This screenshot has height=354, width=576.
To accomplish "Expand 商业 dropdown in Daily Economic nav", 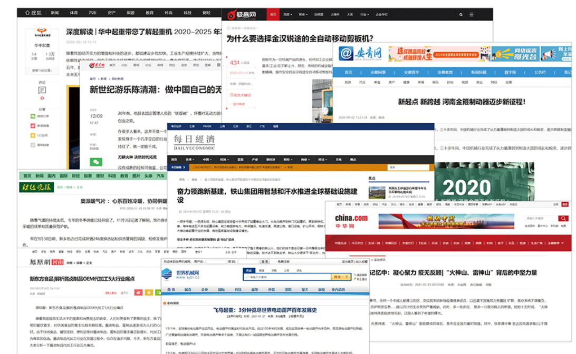I will (x=305, y=160).
